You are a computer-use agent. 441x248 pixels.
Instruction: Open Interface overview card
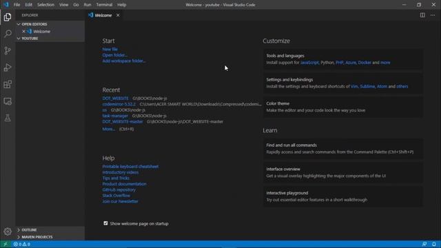point(343,172)
